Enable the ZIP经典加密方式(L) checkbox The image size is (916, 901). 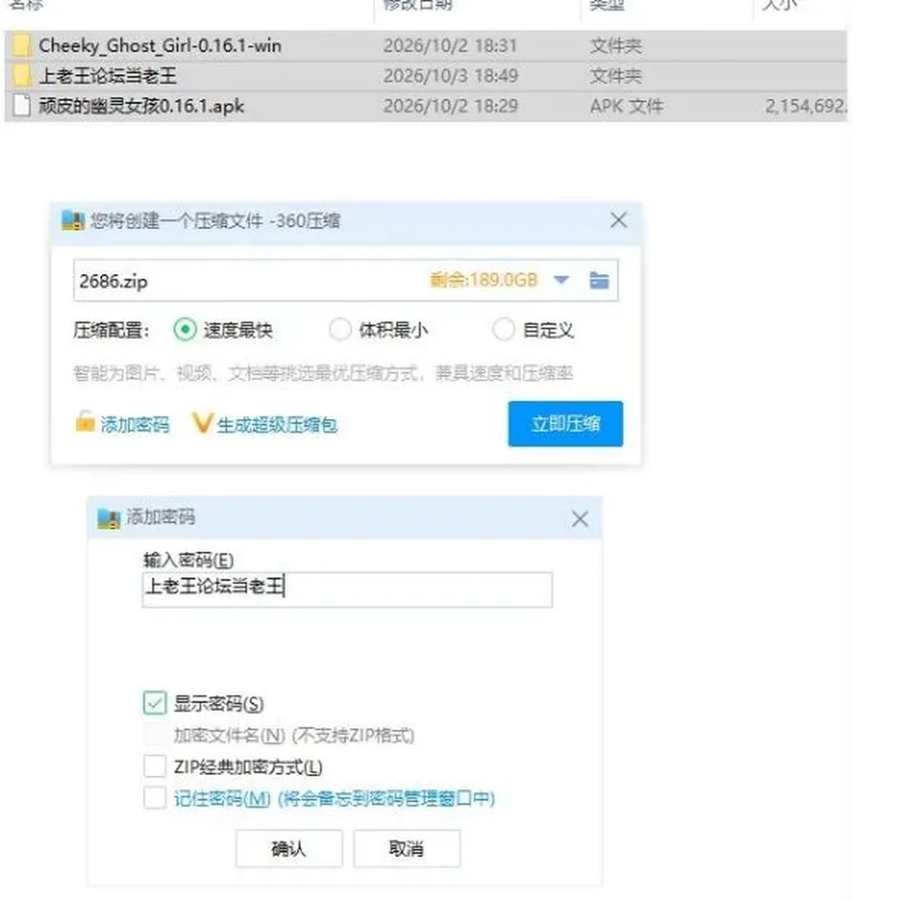[155, 766]
